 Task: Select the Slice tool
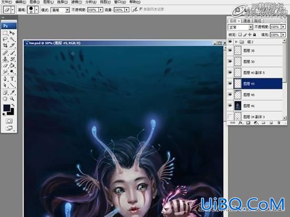pyautogui.click(x=12, y=45)
